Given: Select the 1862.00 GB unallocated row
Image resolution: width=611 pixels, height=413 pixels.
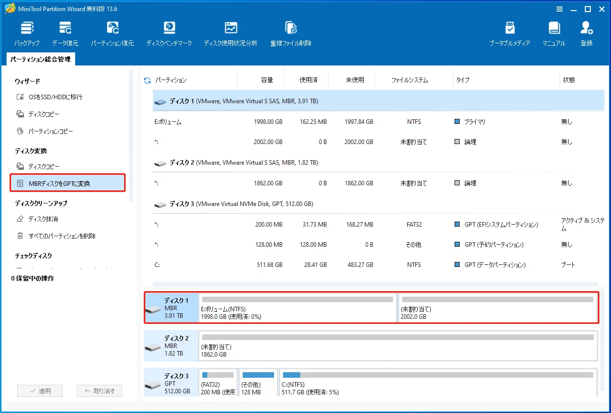Looking at the screenshot, I should 378,183.
